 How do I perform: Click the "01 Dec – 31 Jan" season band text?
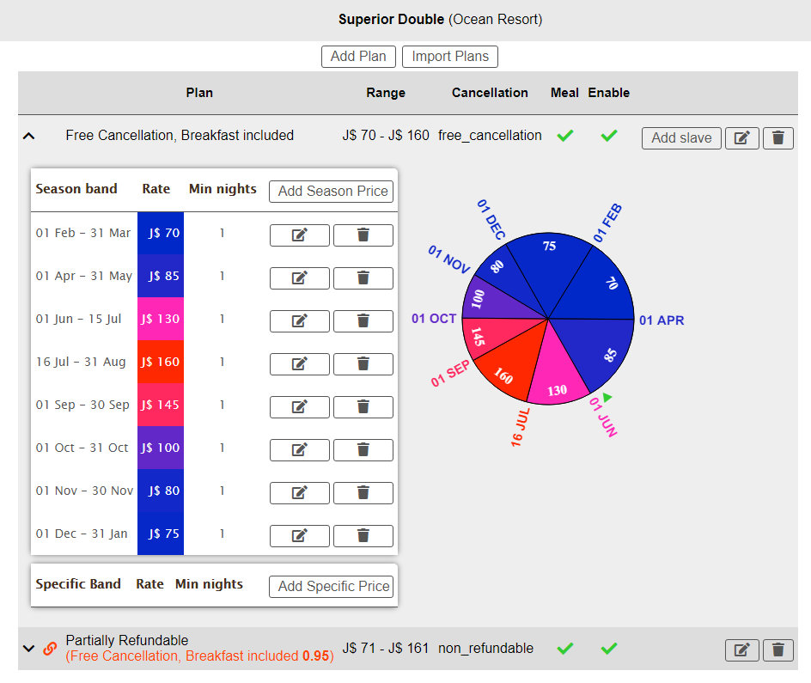[82, 534]
